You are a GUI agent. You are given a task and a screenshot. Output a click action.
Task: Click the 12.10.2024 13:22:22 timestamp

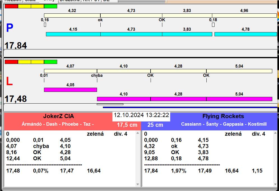pos(141,115)
